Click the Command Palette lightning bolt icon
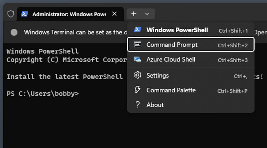The image size is (267, 148). coord(137,90)
